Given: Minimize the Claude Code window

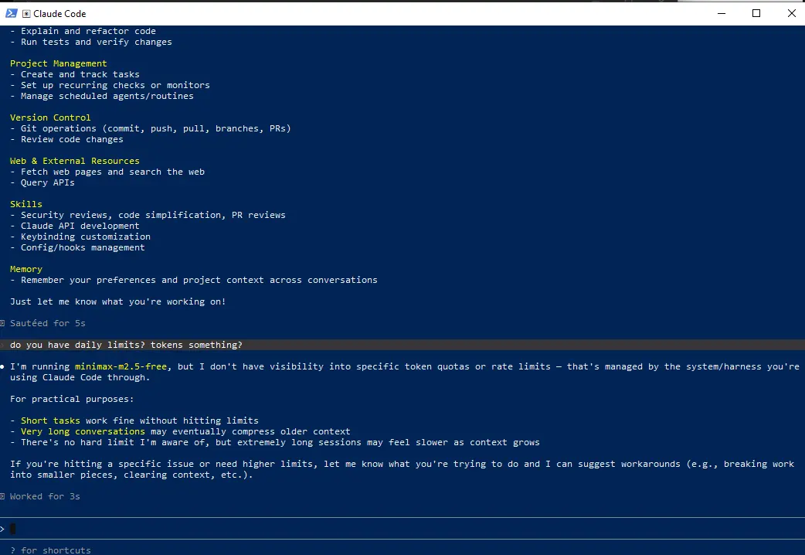Looking at the screenshot, I should [722, 13].
